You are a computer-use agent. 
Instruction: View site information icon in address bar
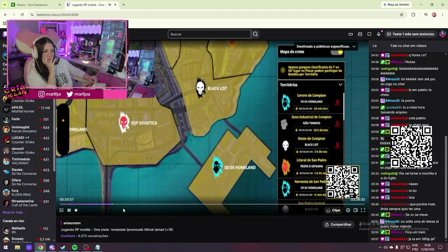pyautogui.click(x=32, y=15)
